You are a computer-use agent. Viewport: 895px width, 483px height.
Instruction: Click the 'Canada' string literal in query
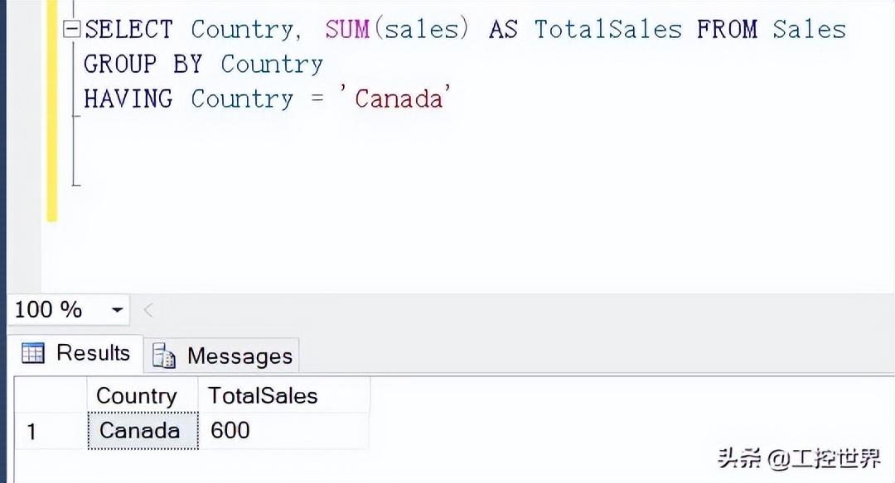click(x=400, y=99)
